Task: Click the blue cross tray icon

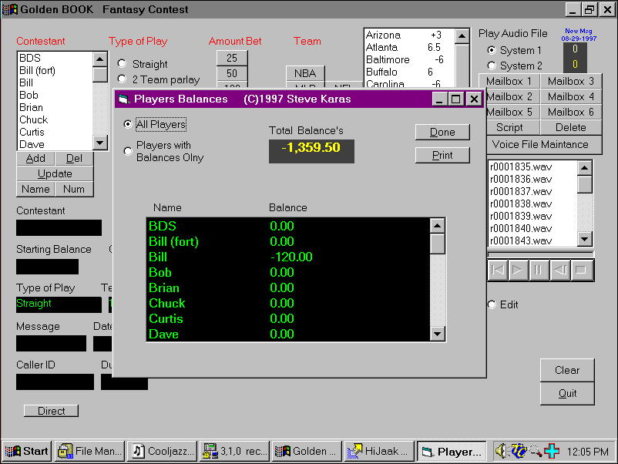Action: click(x=552, y=451)
